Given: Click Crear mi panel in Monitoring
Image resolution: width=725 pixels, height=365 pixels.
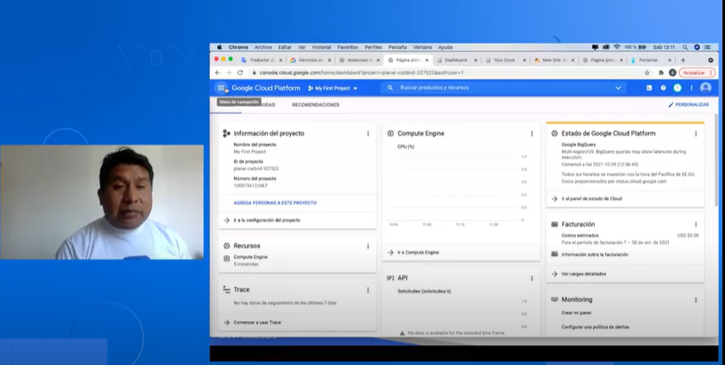Looking at the screenshot, I should 577,312.
